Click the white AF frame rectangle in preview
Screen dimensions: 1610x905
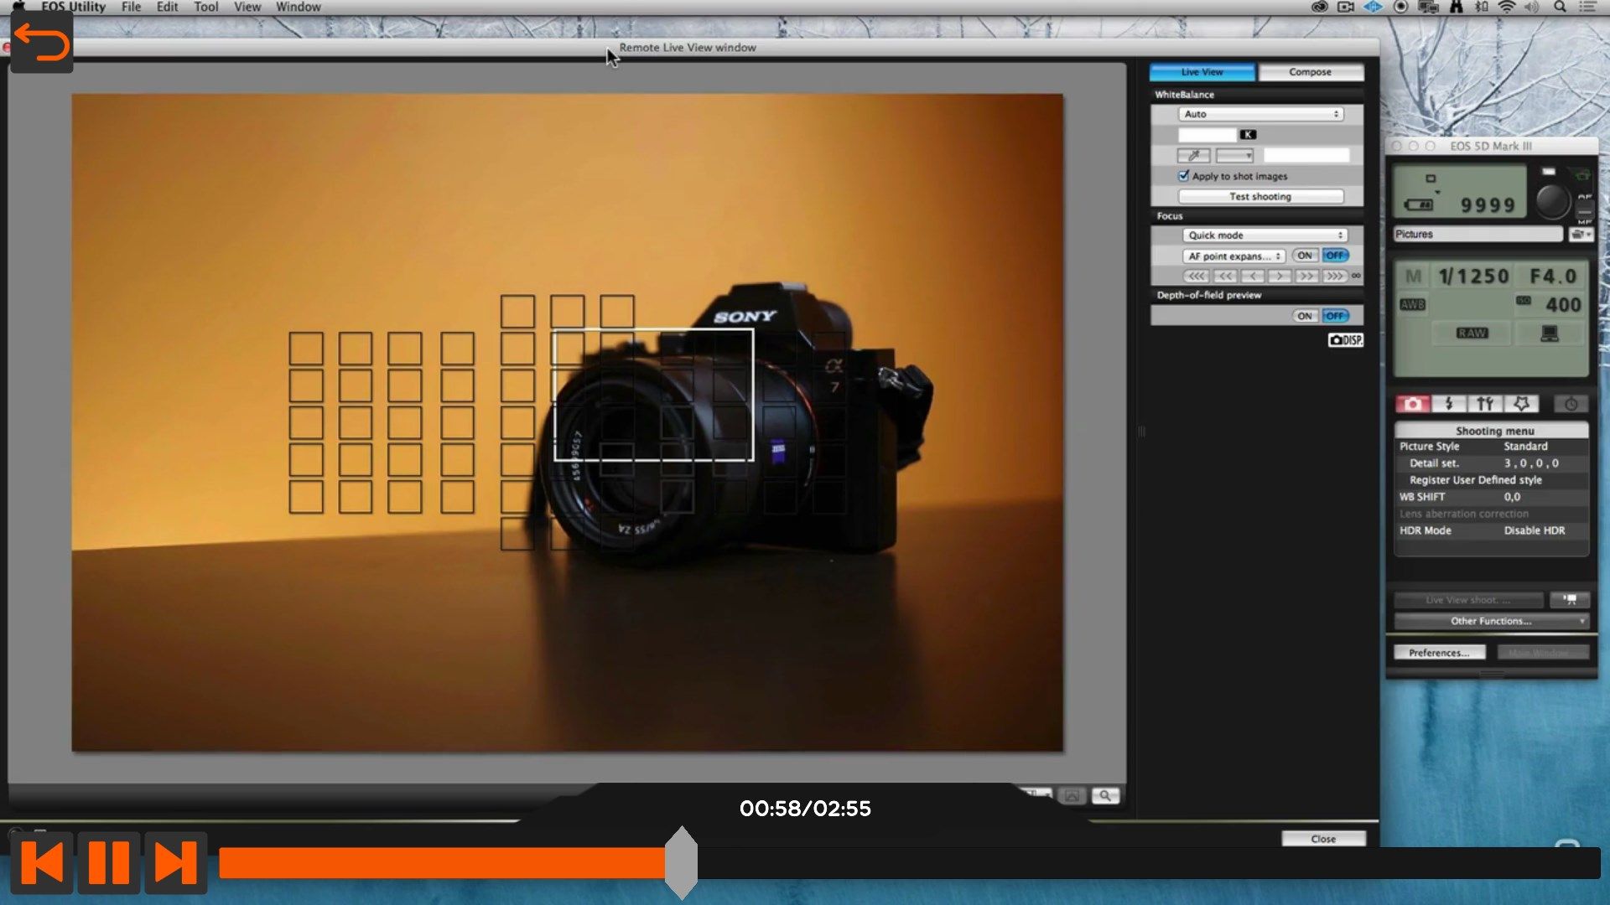653,395
